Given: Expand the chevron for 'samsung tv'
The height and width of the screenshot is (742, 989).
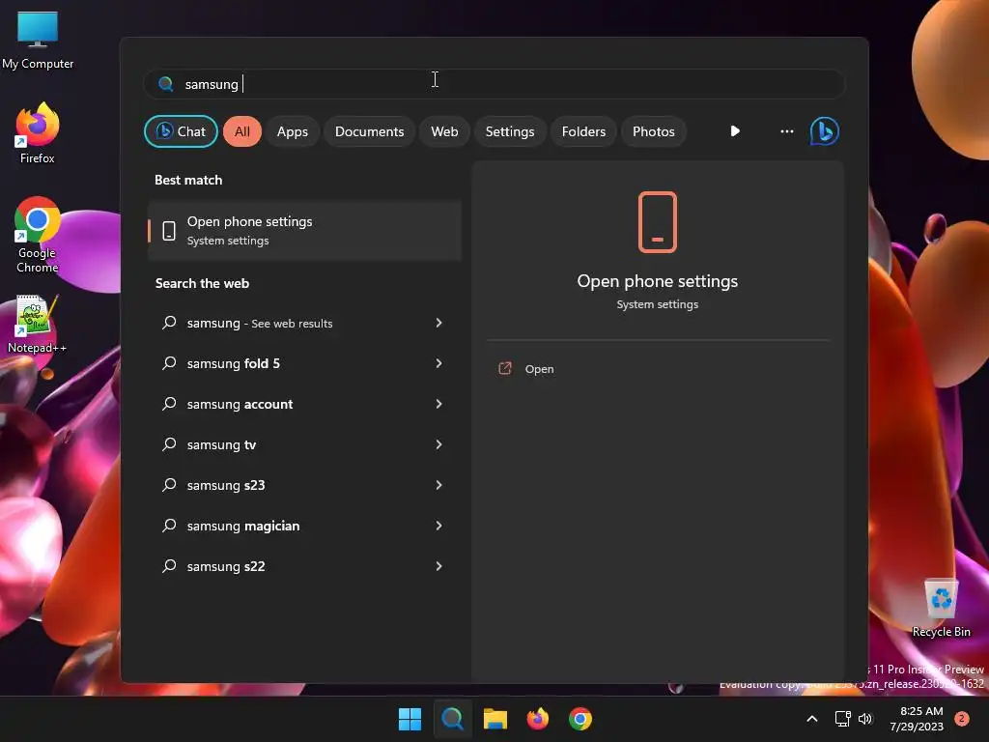Looking at the screenshot, I should click(x=439, y=444).
